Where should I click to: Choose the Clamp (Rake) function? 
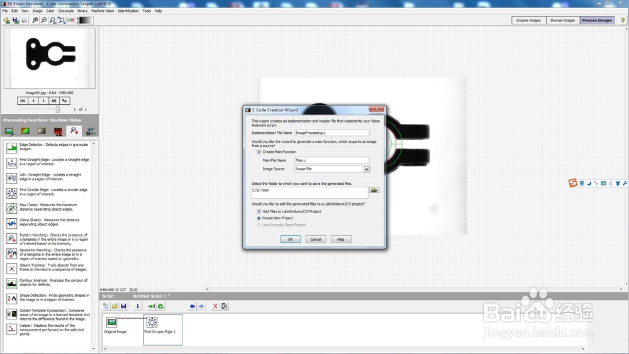pos(48,223)
